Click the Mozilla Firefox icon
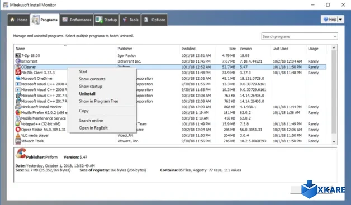Screen dimensions: 351x205 click(18, 112)
